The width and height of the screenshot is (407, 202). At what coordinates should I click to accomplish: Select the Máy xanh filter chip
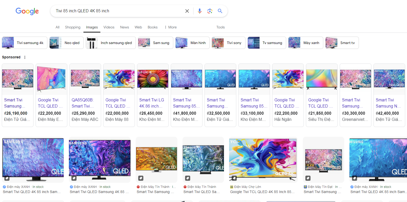[x=306, y=43]
